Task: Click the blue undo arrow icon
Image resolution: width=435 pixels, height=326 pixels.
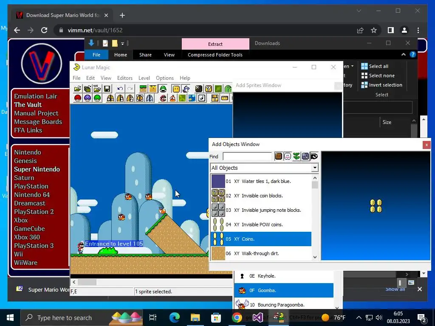Action: (x=120, y=89)
